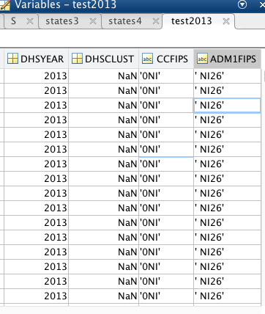Switch to the states4 tab
The height and width of the screenshot is (314, 265).
125,21
